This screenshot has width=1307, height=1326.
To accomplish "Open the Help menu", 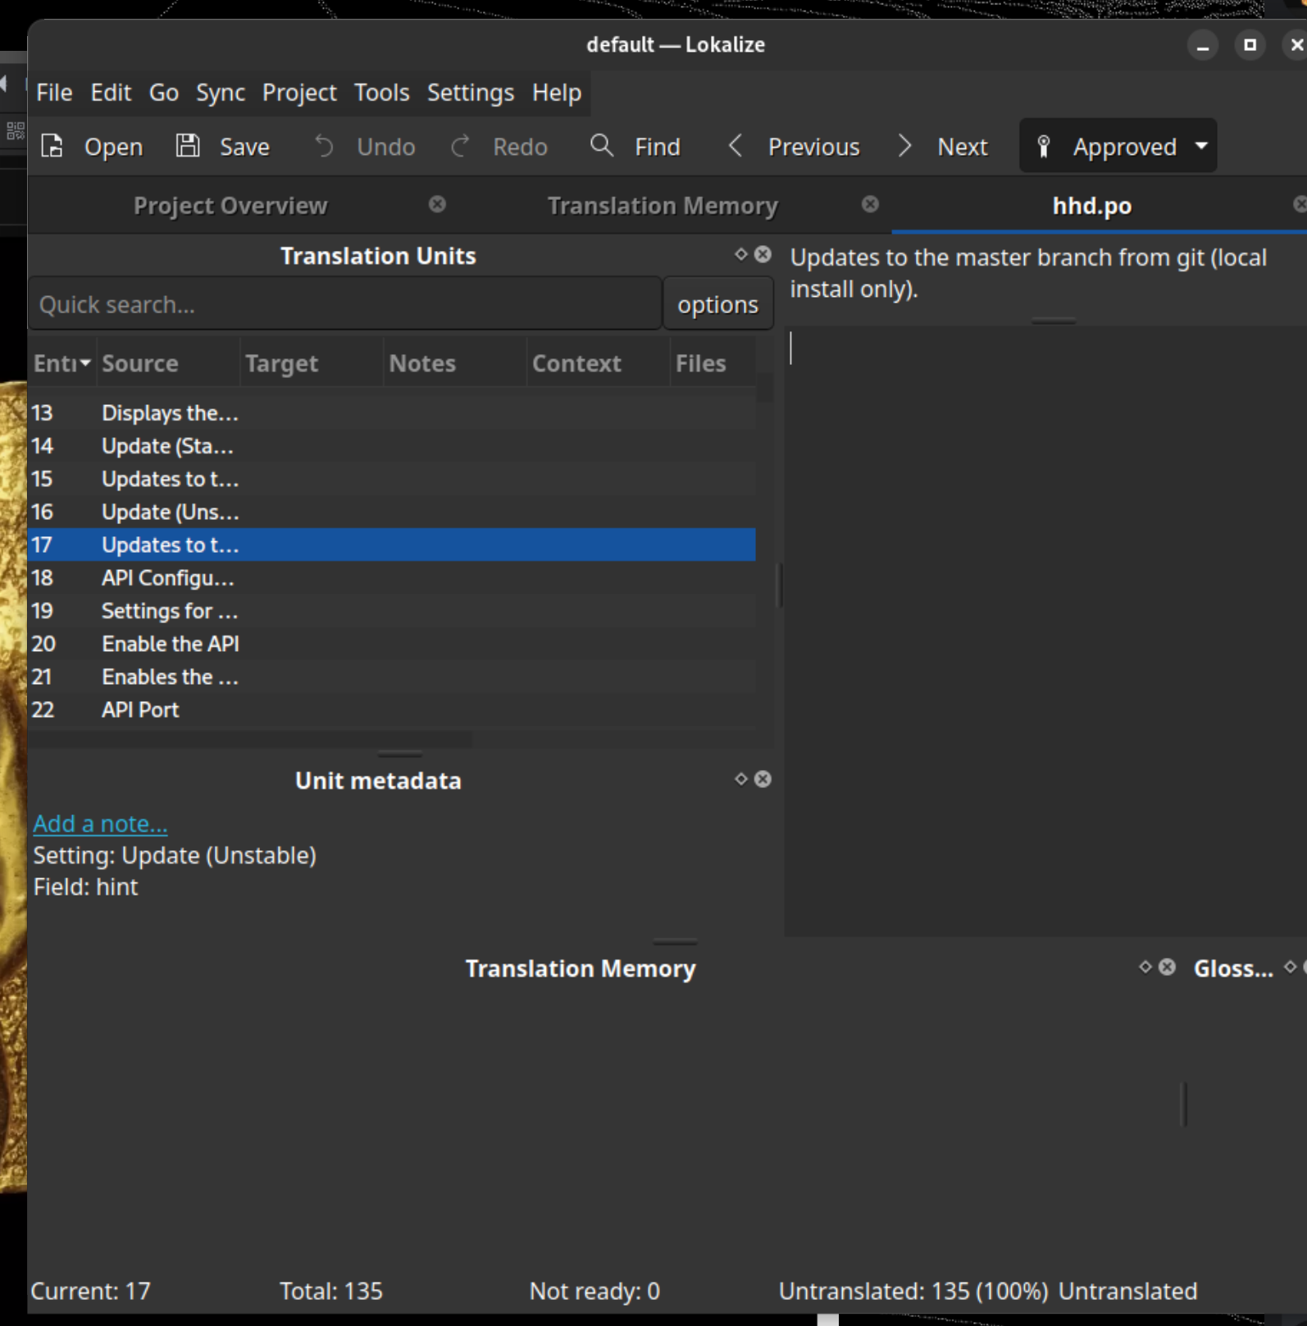I will (557, 93).
